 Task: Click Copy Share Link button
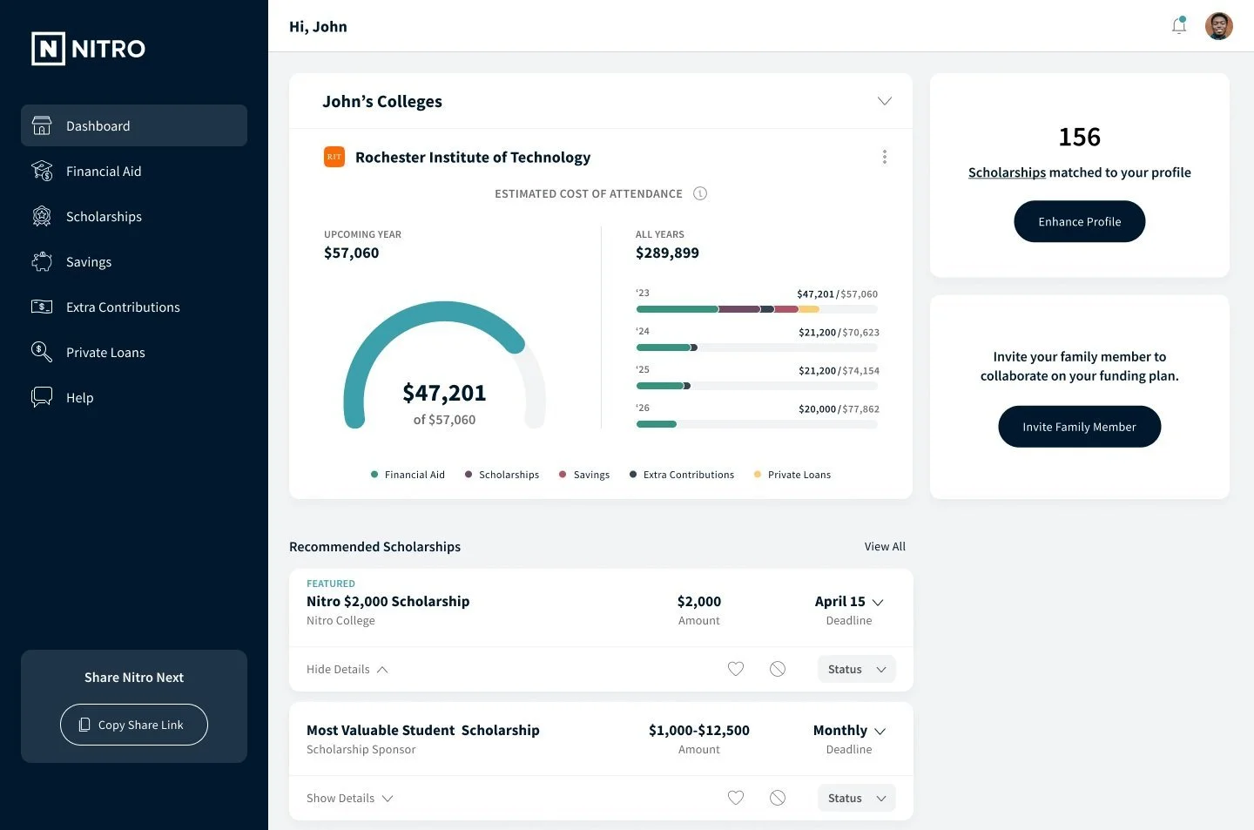tap(134, 725)
